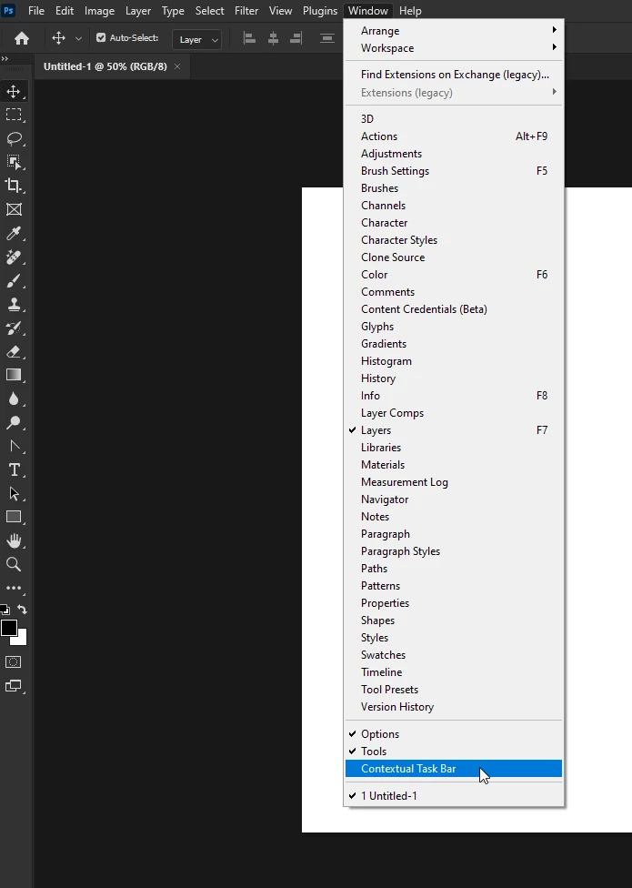Select the Move tool in the toolbar
Screen dimensions: 632x888
pos(14,91)
